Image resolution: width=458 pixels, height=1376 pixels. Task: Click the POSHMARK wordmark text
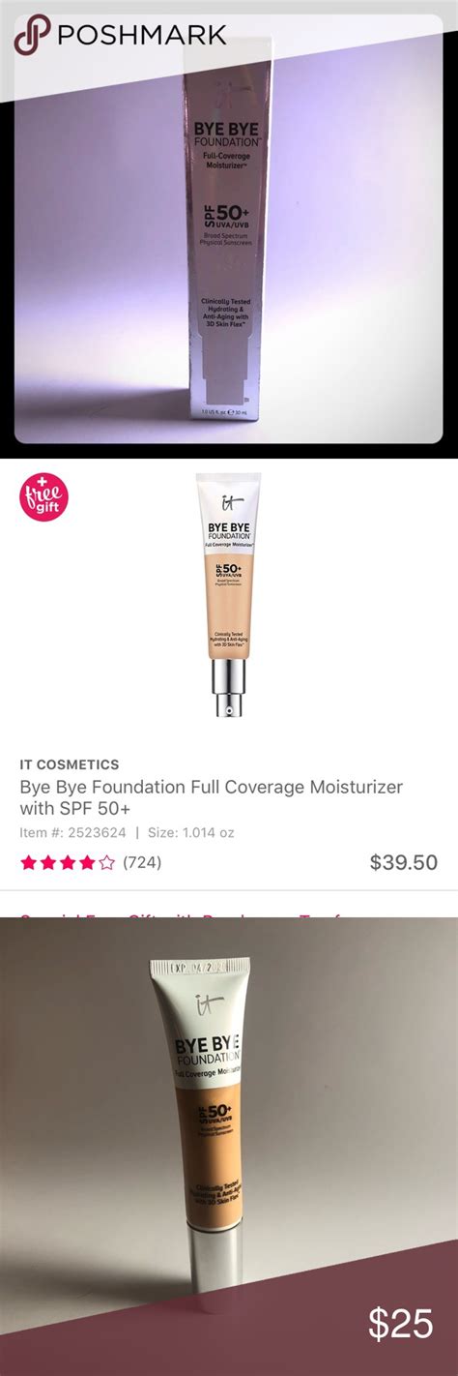[142, 36]
